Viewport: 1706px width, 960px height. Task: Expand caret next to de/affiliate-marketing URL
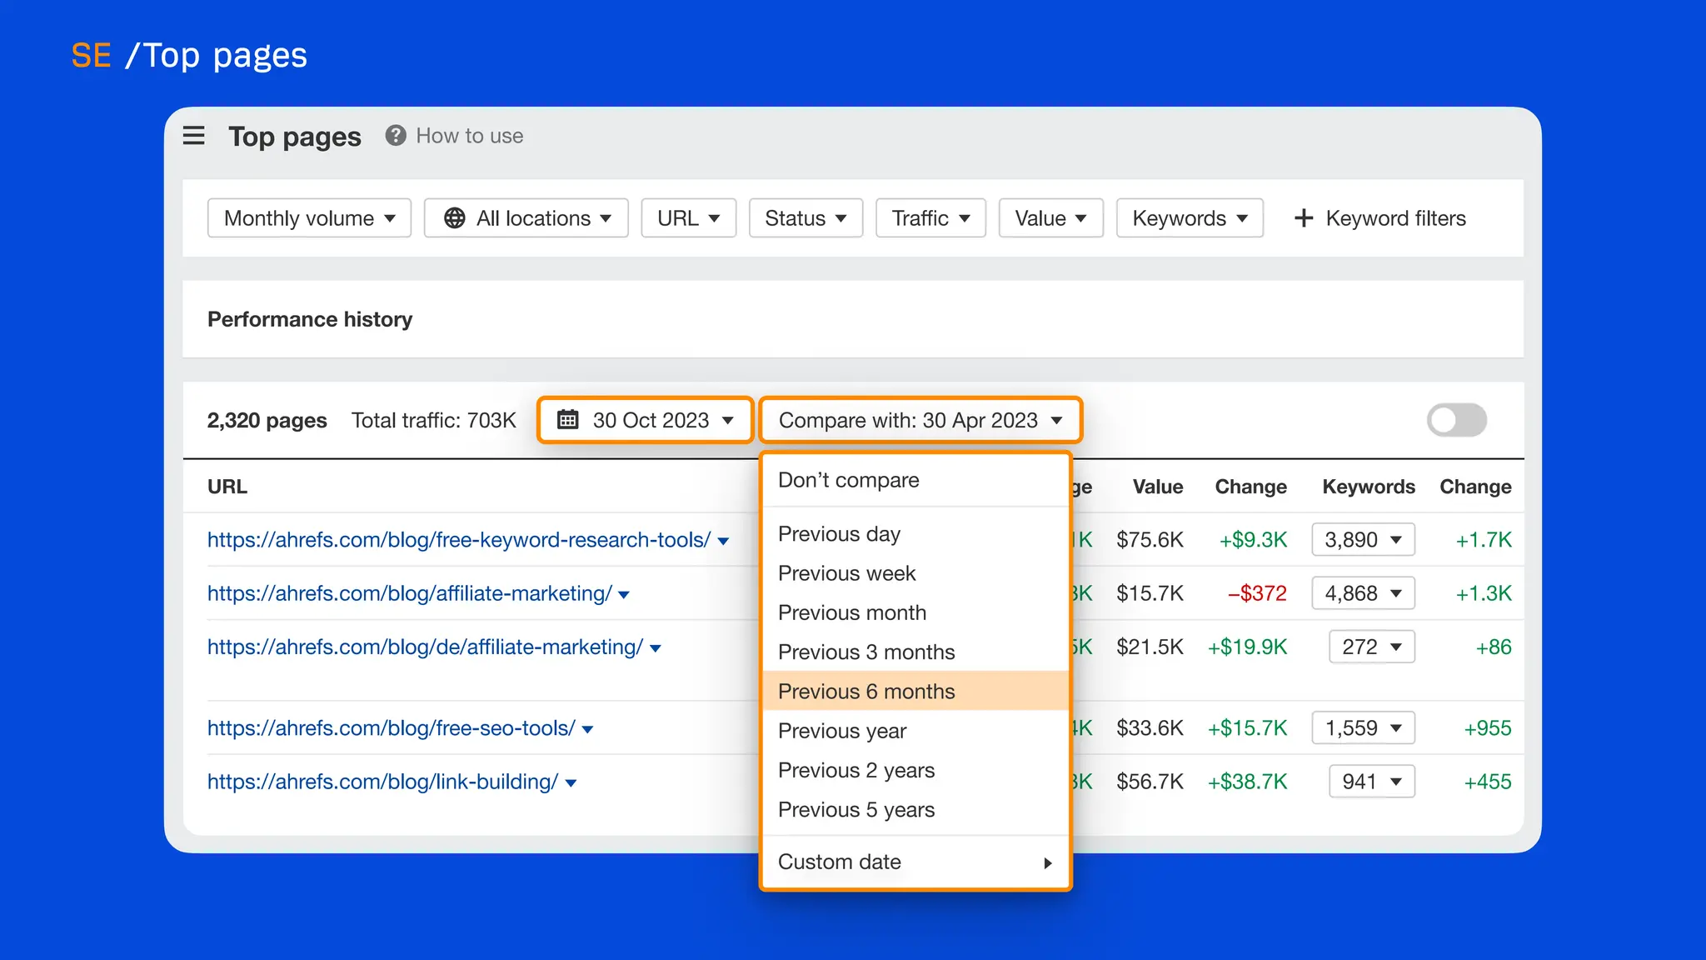[x=656, y=648]
